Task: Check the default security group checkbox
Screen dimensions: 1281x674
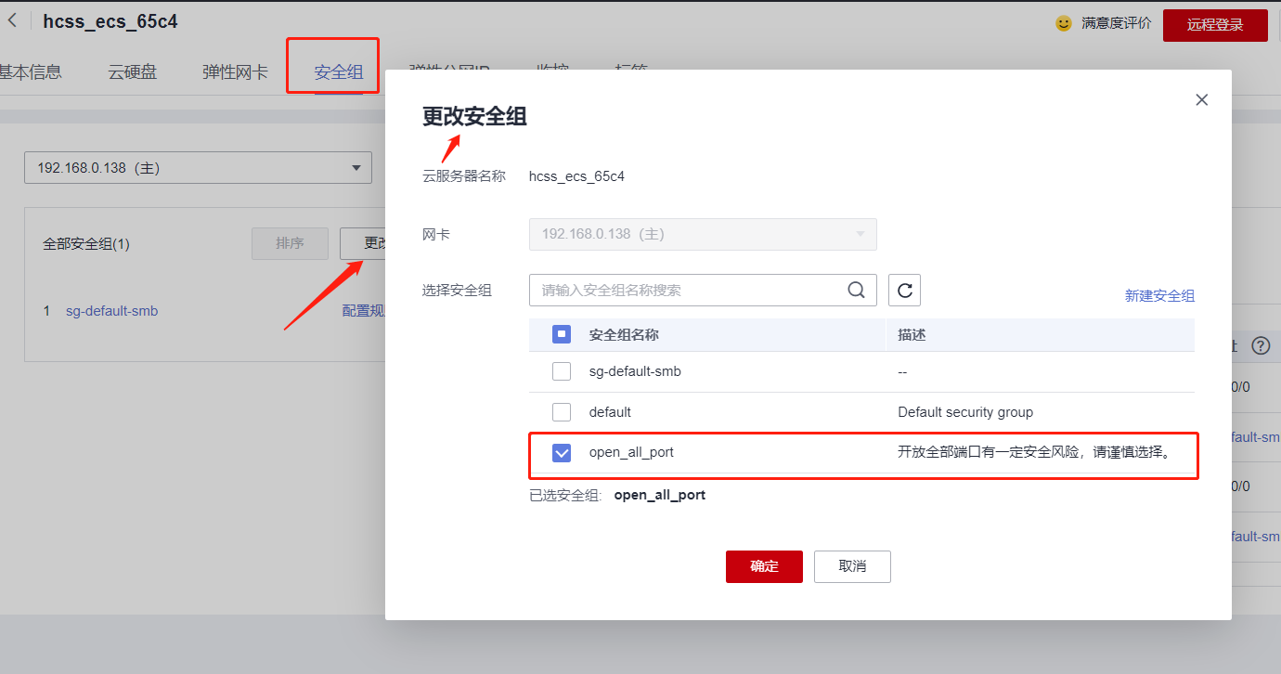Action: [x=562, y=411]
